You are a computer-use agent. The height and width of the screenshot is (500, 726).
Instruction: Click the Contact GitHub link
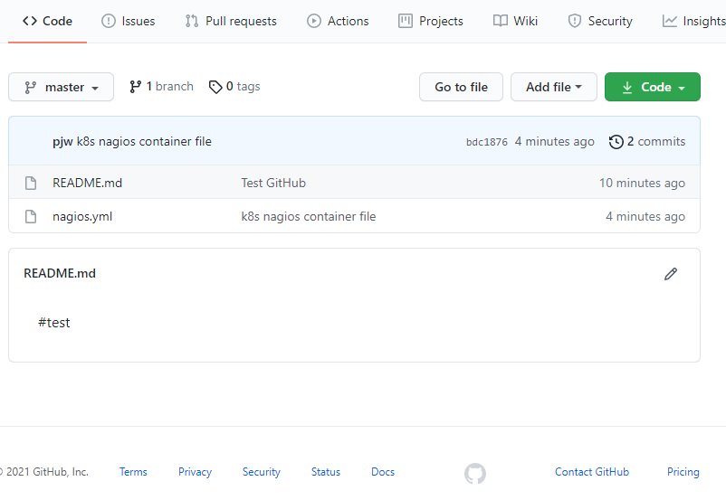pyautogui.click(x=592, y=472)
